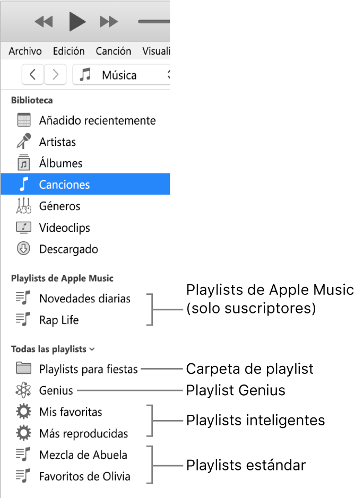Open the Archivo menu
Image resolution: width=363 pixels, height=498 pixels.
[x=25, y=51]
